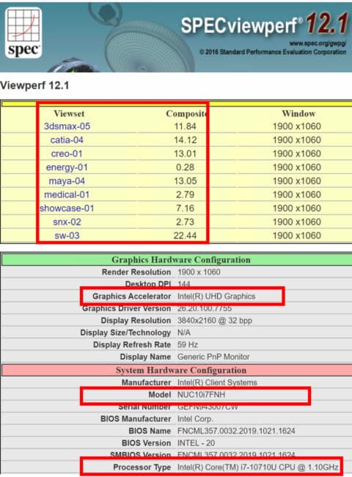The width and height of the screenshot is (352, 477).
Task: Click the Viewset column header
Action: click(69, 114)
